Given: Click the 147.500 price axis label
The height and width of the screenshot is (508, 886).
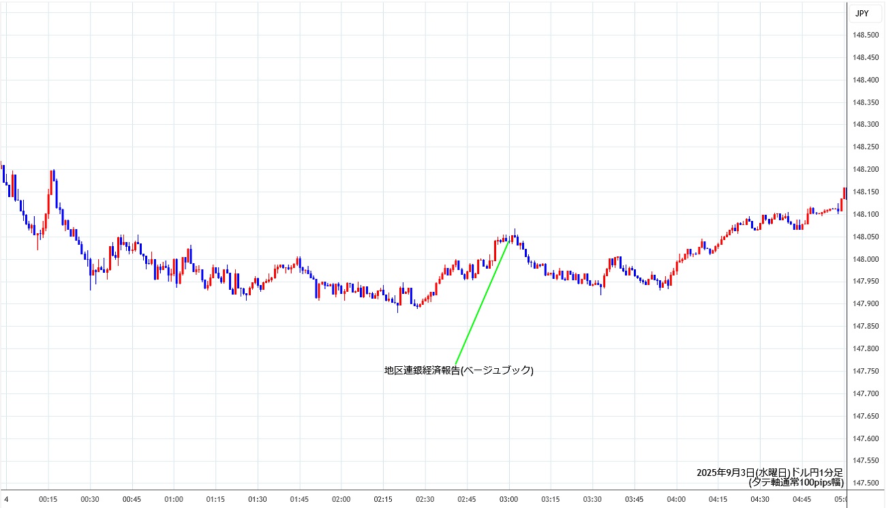Looking at the screenshot, I should pos(866,483).
